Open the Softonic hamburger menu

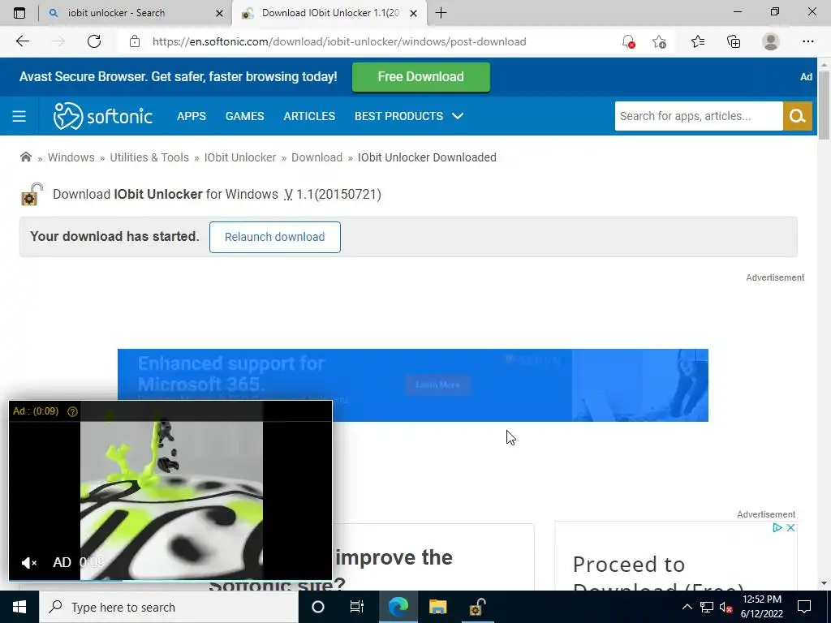click(19, 116)
